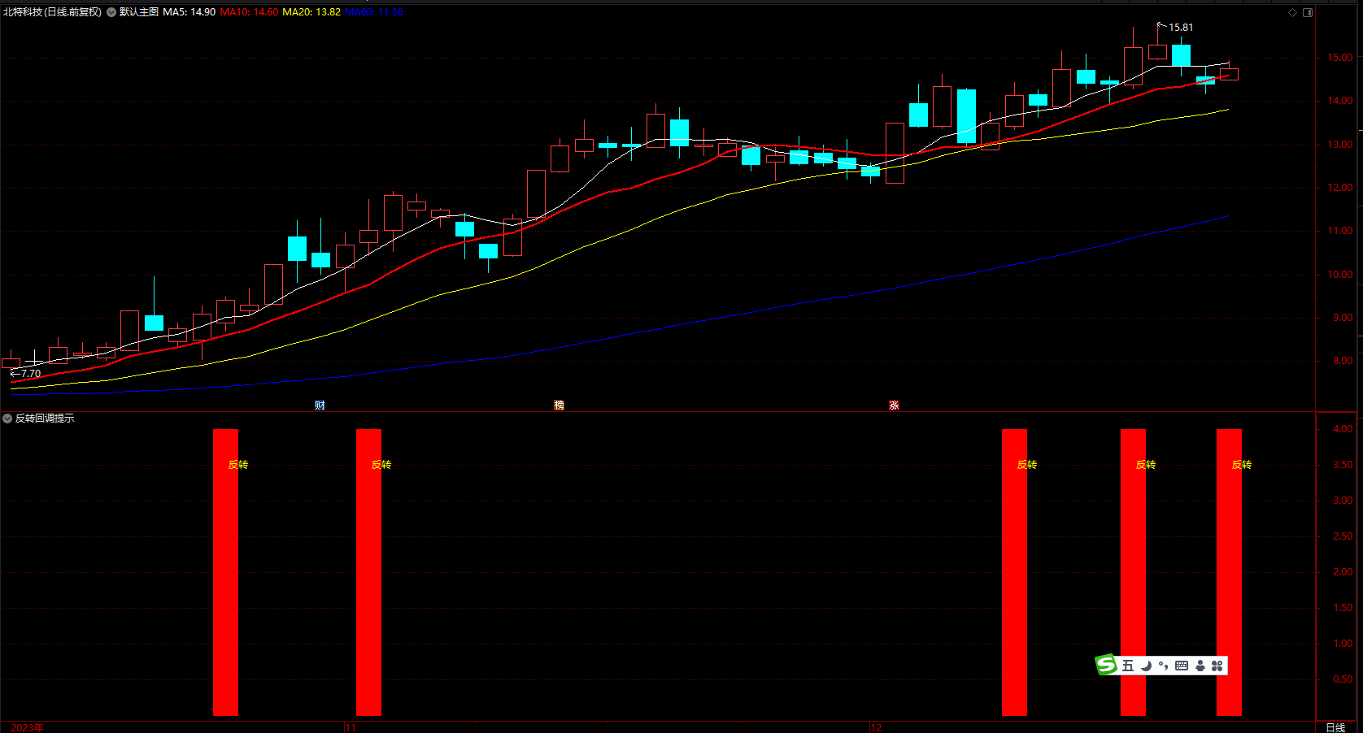Click the 榜 event marker on chart
The width and height of the screenshot is (1363, 733).
pos(559,405)
